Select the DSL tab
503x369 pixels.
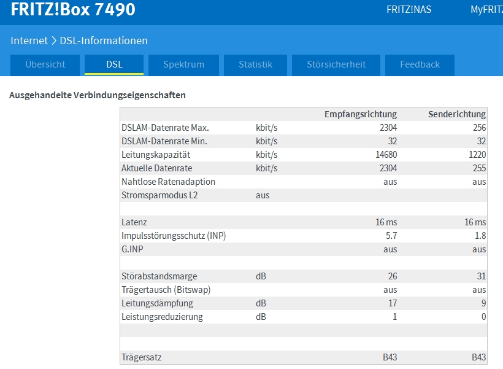point(114,64)
